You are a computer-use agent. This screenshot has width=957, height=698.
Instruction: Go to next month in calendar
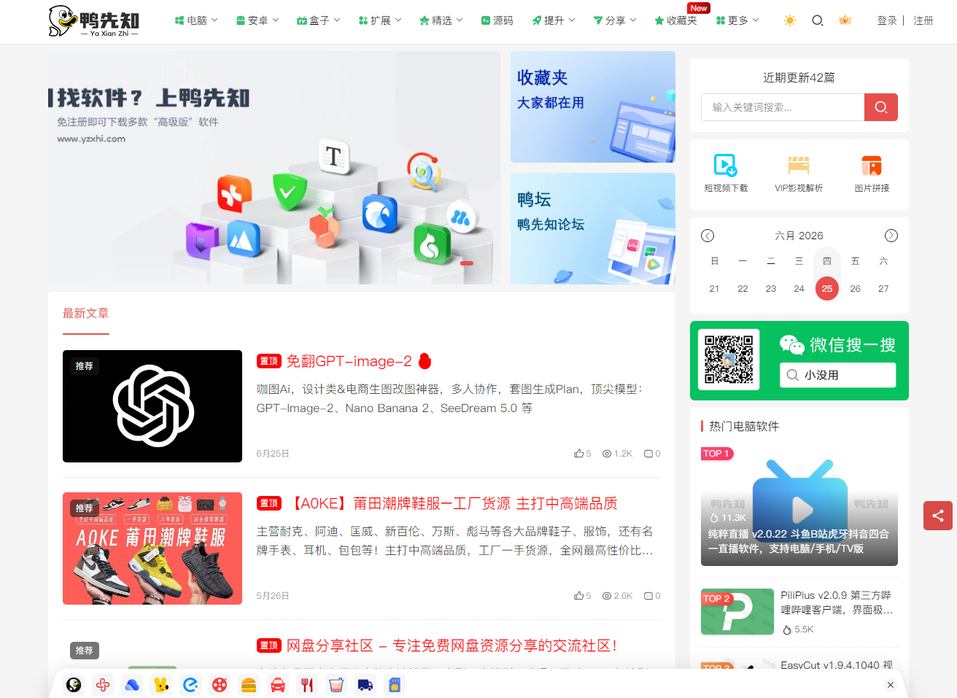pyautogui.click(x=891, y=236)
